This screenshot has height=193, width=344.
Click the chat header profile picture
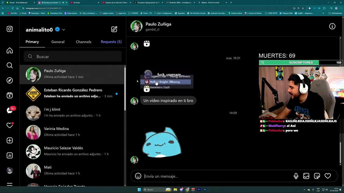tap(136, 26)
